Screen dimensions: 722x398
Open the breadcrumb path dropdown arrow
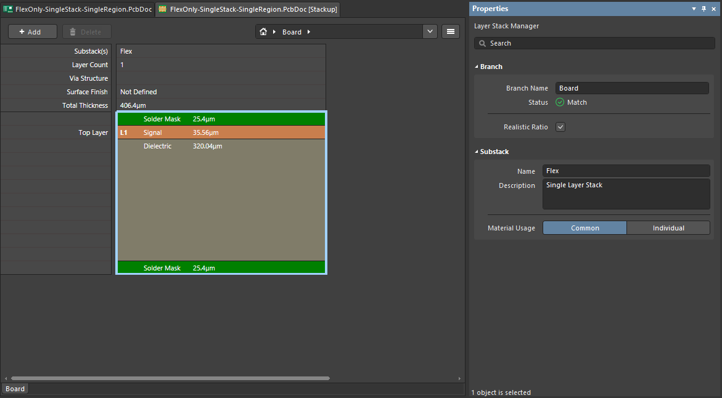pos(430,32)
